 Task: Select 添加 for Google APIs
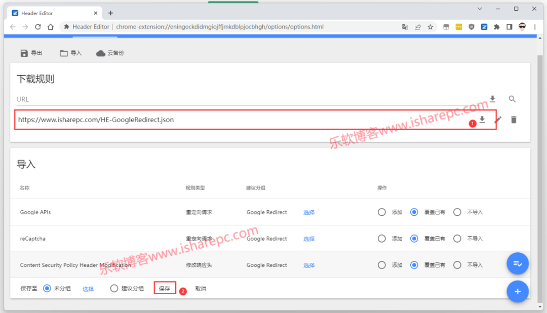coord(382,212)
